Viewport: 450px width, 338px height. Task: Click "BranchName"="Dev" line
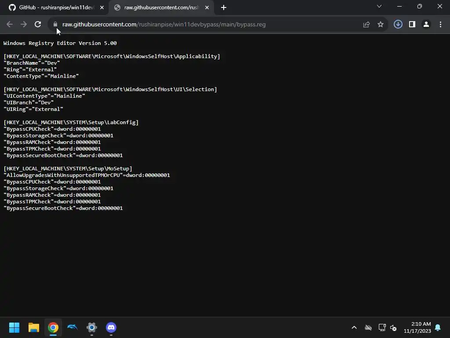click(32, 63)
